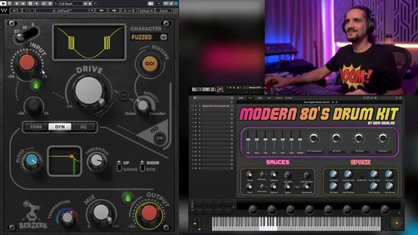Click the undo arrow in Waves toolbar
The image size is (418, 235).
16,10
